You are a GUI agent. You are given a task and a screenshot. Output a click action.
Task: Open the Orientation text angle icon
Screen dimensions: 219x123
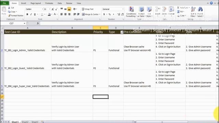tap(75, 9)
